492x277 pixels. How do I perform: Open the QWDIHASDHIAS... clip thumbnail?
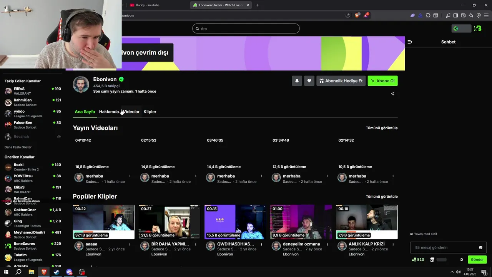click(235, 222)
